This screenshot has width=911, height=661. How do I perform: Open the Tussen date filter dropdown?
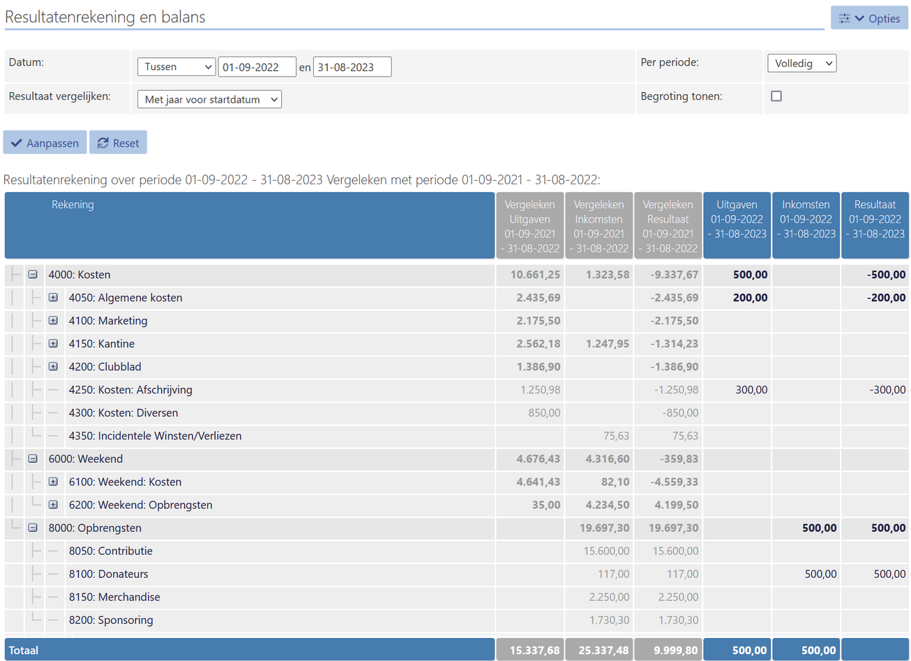point(176,67)
